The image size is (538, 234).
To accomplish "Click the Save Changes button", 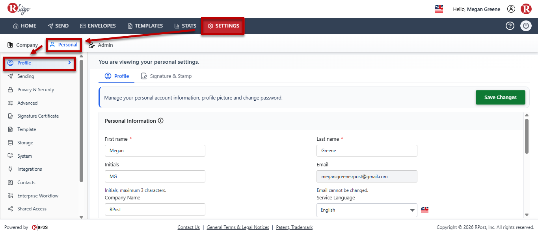I will click(500, 98).
